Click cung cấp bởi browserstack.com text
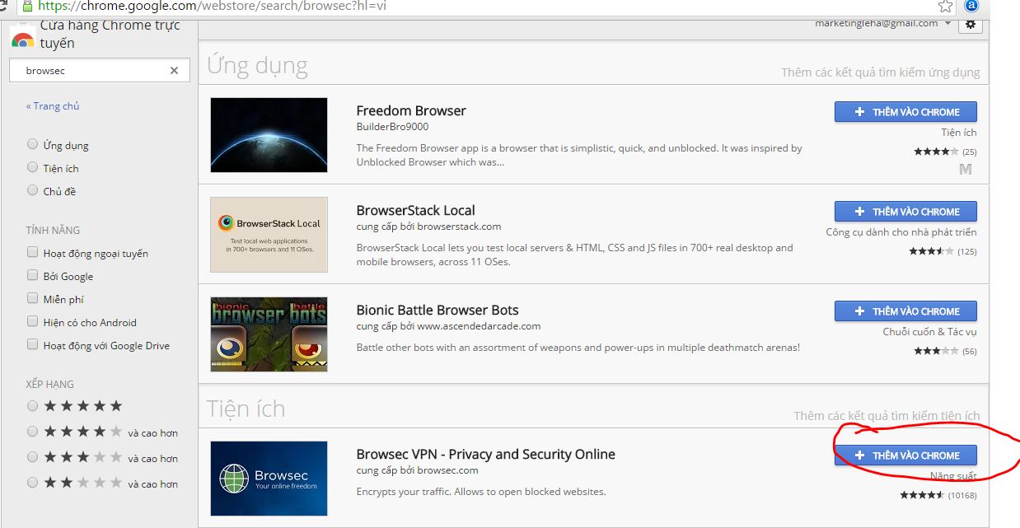This screenshot has width=1020, height=528. (x=428, y=227)
